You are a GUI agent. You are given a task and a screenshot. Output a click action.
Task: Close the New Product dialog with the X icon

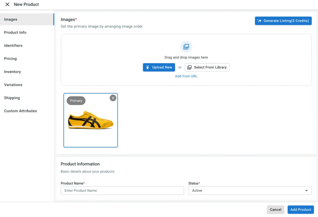[7, 4]
